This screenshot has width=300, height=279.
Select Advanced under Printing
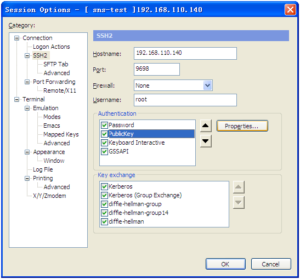[x=56, y=187]
